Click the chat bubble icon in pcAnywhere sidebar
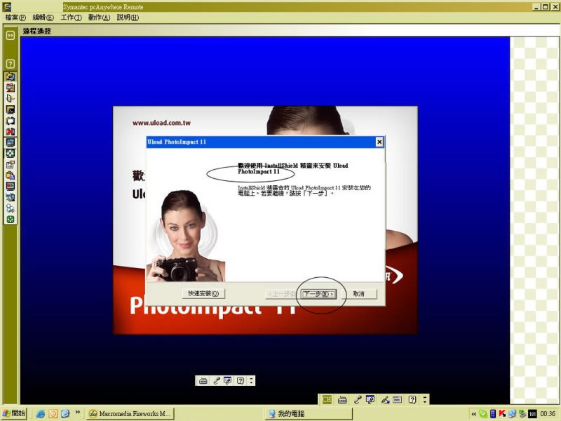Image resolution: width=561 pixels, height=421 pixels. coord(10,121)
